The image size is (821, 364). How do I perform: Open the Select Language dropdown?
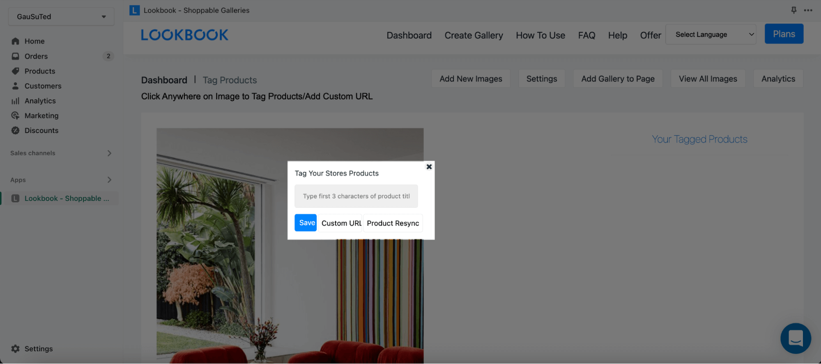tap(711, 35)
